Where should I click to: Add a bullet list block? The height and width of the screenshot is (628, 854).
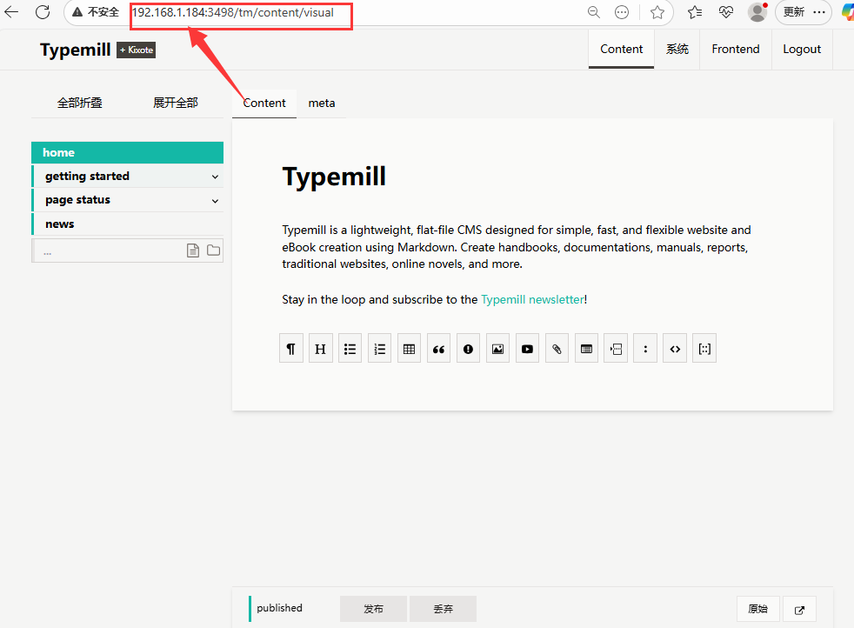click(350, 349)
